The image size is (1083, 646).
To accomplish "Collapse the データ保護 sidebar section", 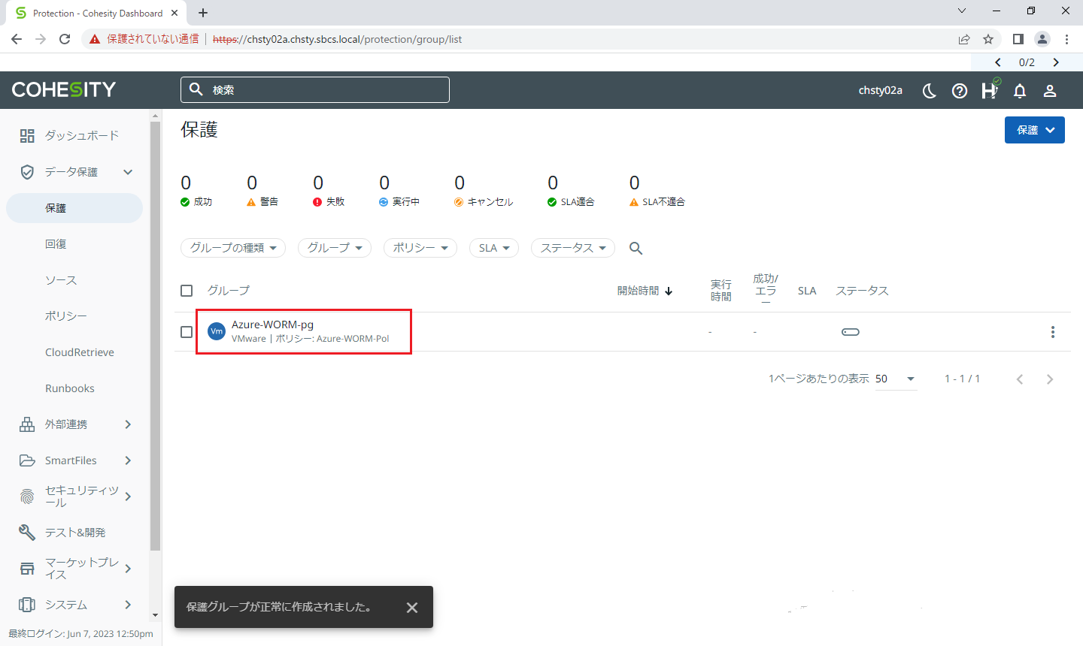I will (128, 172).
